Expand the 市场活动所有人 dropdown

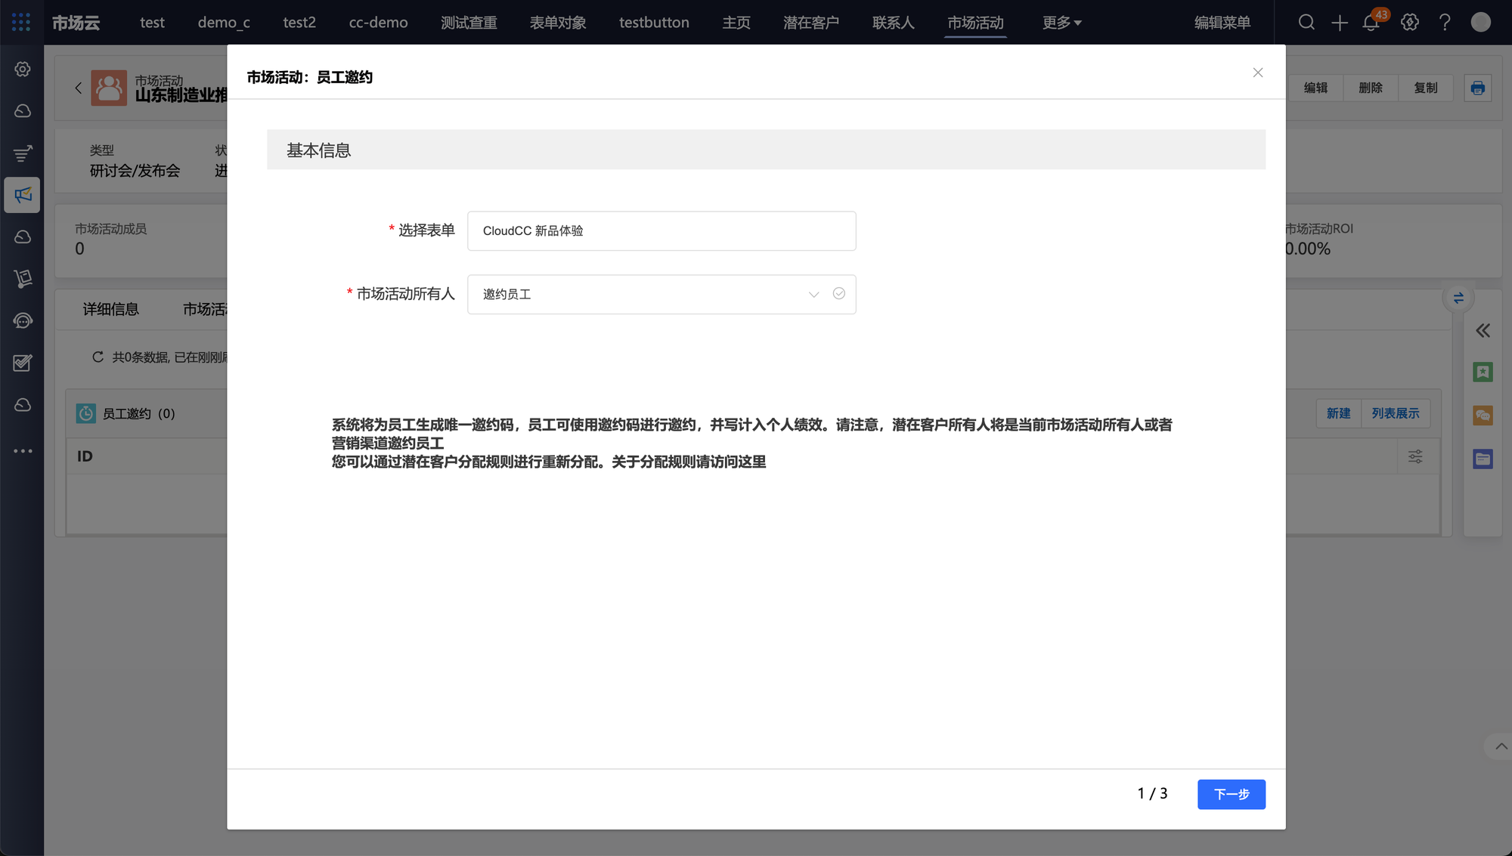[813, 294]
